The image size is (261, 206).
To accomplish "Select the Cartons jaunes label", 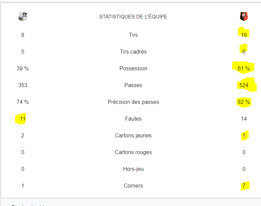I will click(133, 135).
